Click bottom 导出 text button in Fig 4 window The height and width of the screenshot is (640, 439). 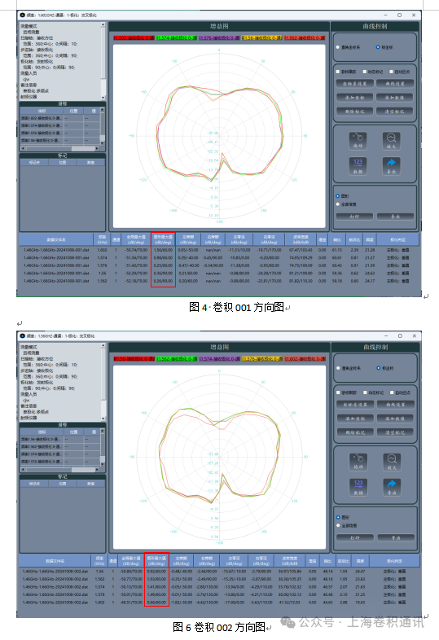click(x=395, y=217)
